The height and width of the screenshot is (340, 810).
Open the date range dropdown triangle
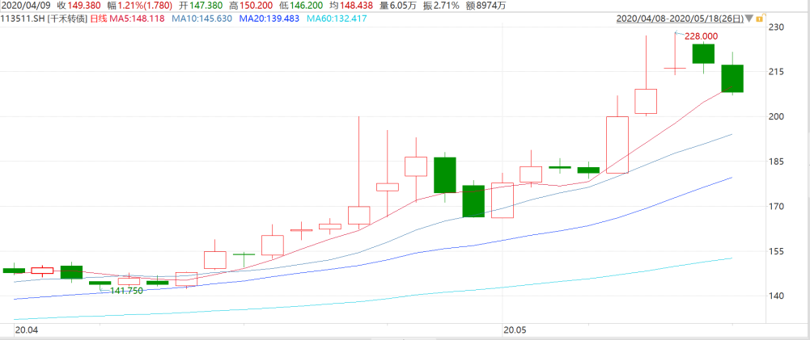pos(749,19)
